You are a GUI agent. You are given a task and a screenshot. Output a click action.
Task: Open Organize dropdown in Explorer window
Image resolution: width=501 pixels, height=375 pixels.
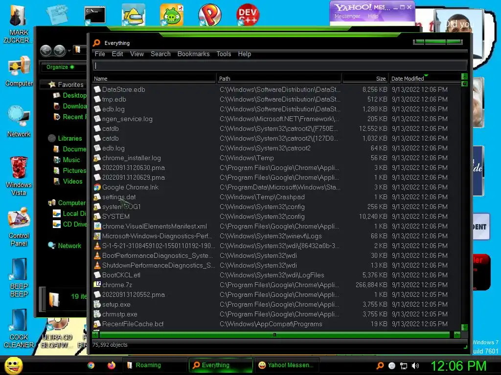(x=60, y=67)
